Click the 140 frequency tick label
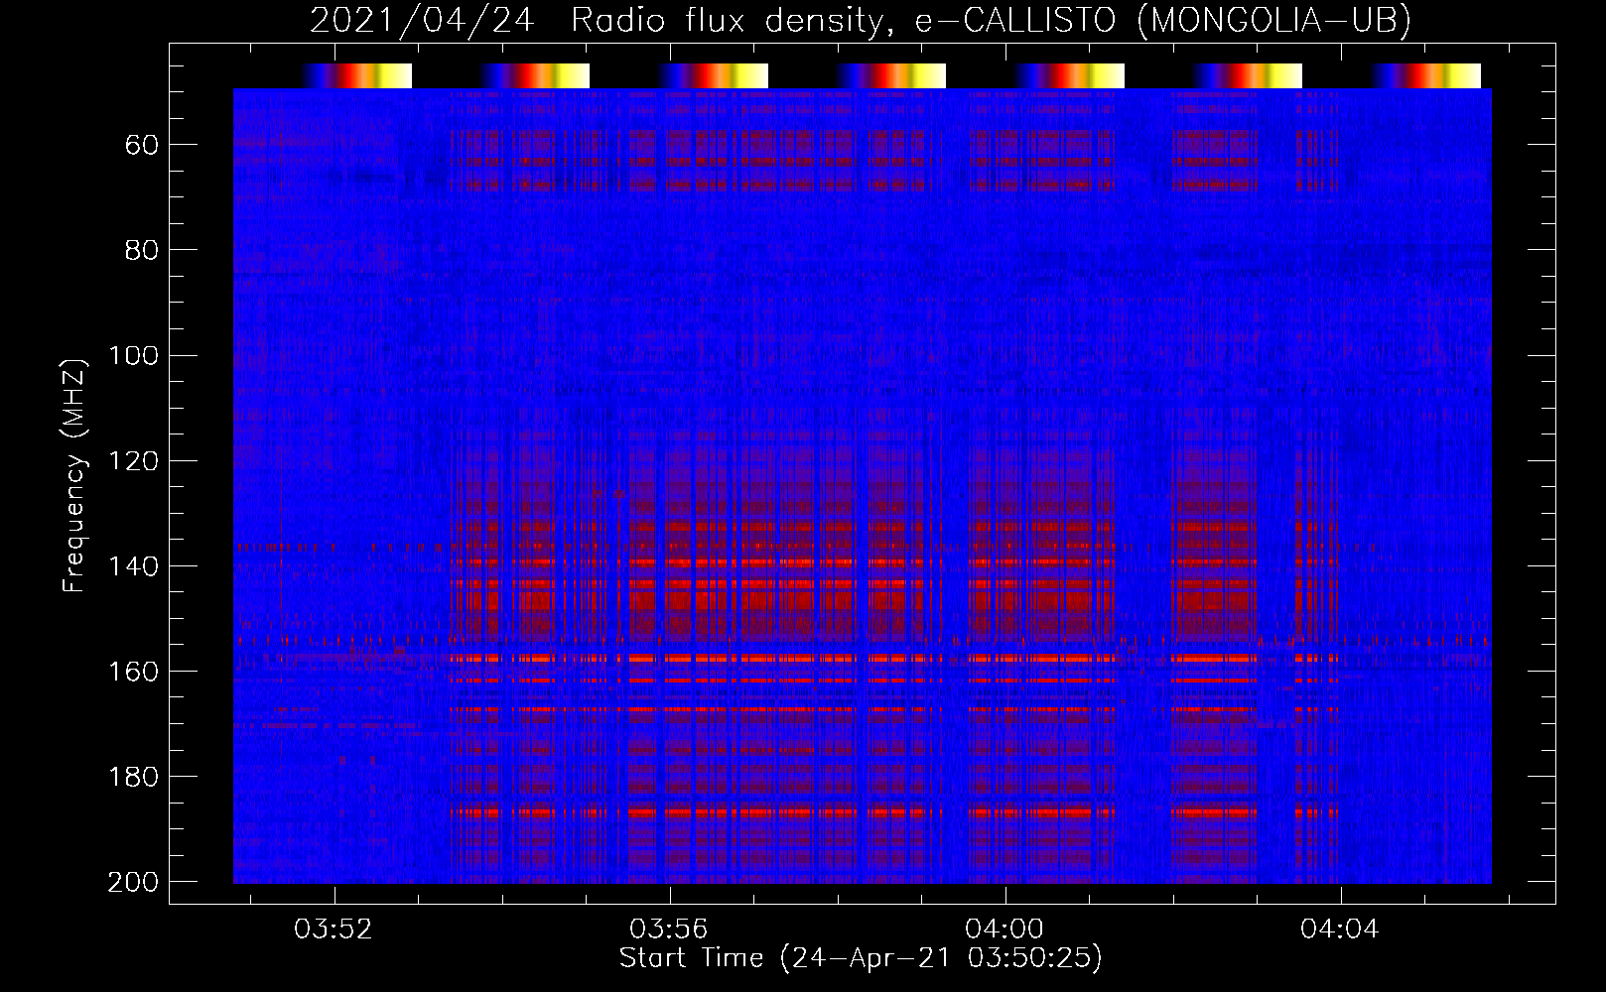Image resolution: width=1606 pixels, height=992 pixels. tap(133, 565)
